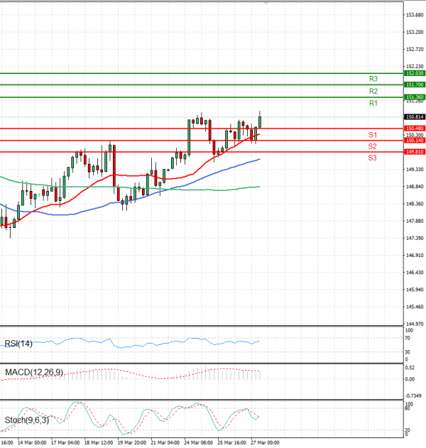Click the Stoch(9,6,3) indicator label
This screenshot has height=448, width=426.
pos(27,420)
